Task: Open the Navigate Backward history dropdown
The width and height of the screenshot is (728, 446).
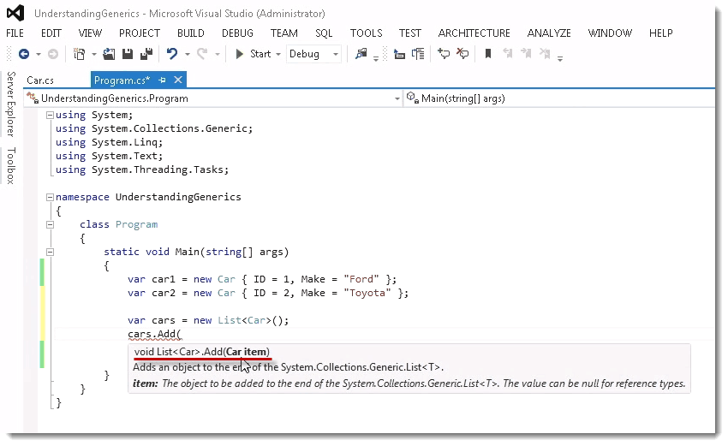Action: [39, 54]
